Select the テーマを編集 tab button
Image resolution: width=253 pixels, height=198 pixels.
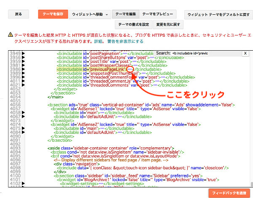[126, 14]
